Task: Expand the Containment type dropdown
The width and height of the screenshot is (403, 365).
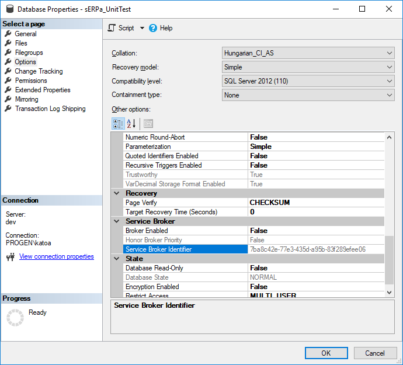Action: [x=390, y=95]
